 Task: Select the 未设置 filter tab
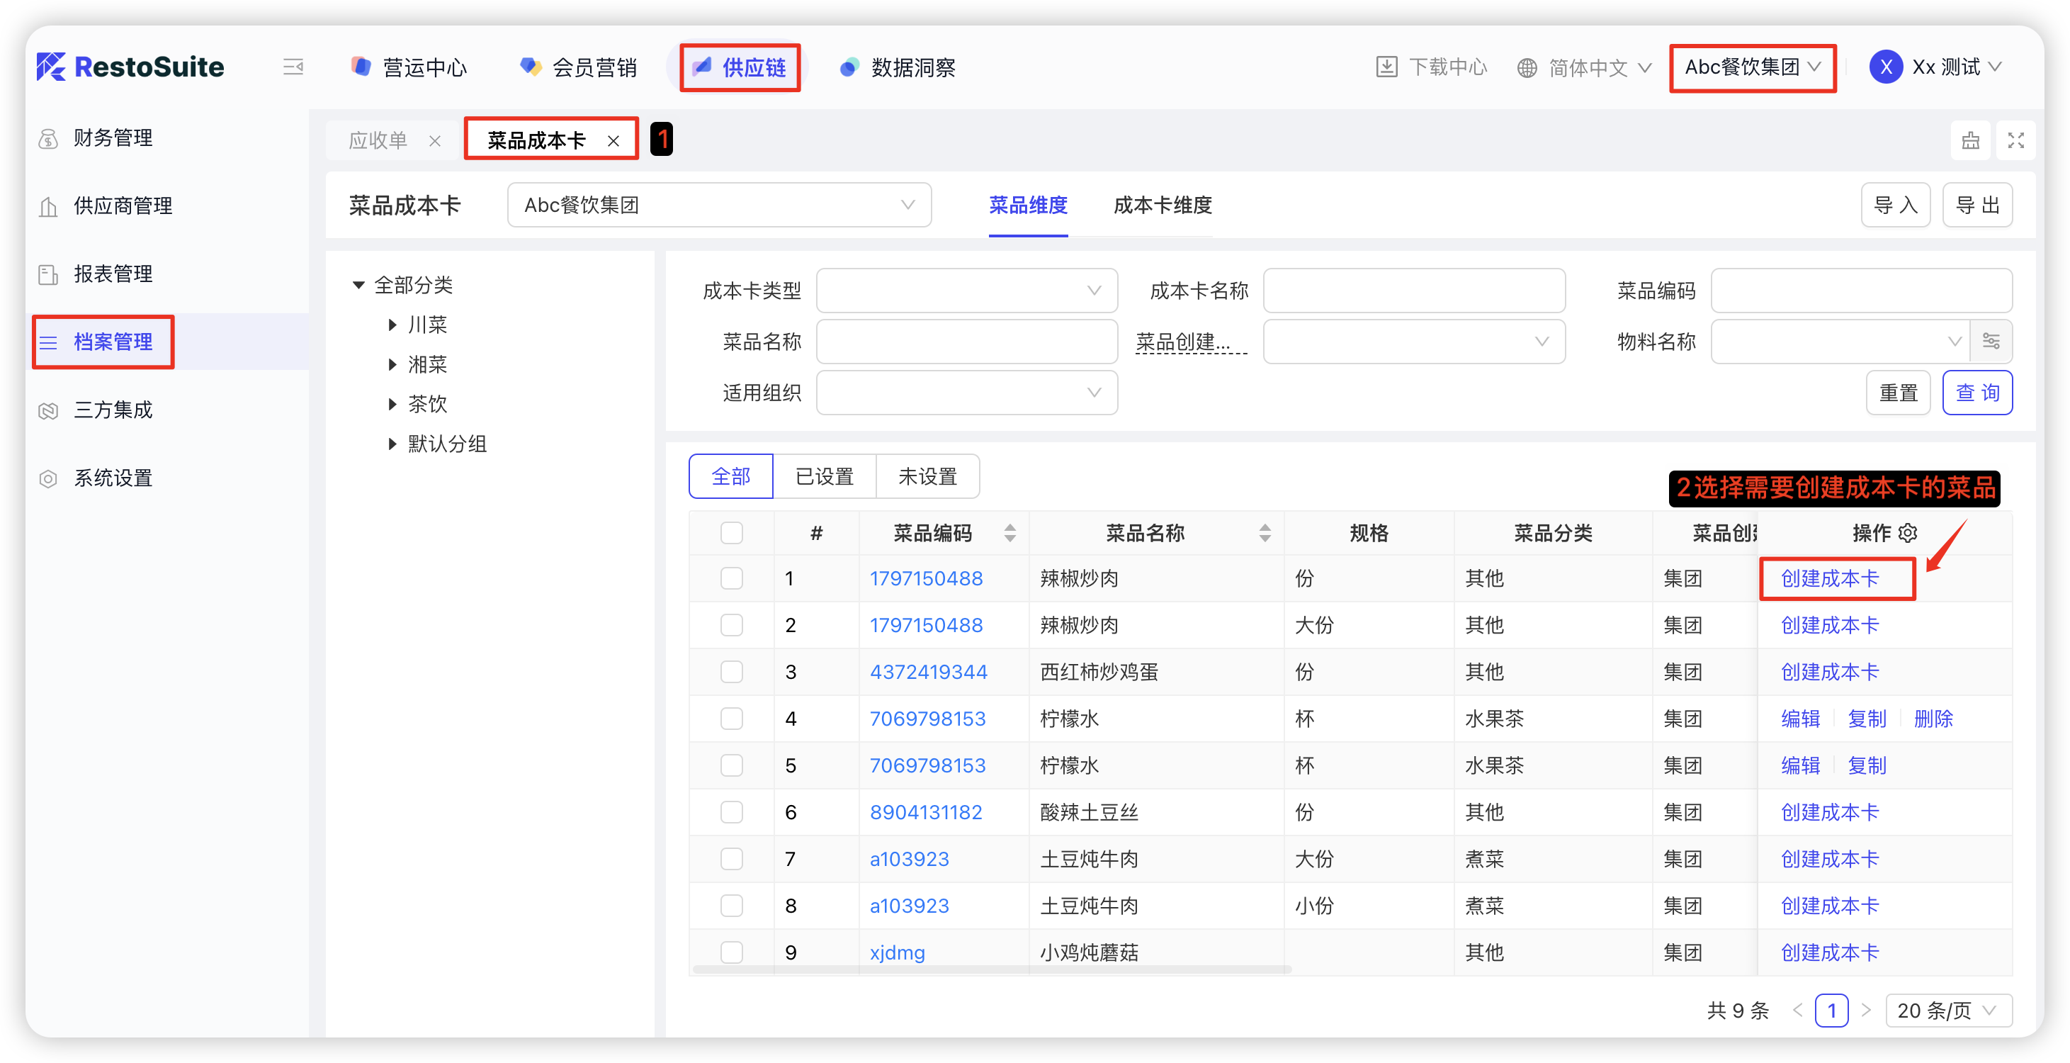(927, 476)
